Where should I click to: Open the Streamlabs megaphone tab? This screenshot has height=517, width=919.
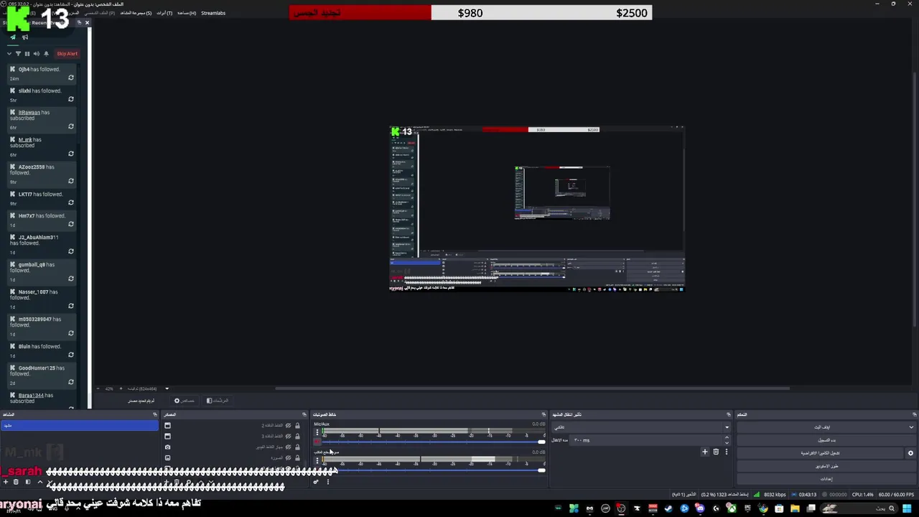pyautogui.click(x=25, y=37)
